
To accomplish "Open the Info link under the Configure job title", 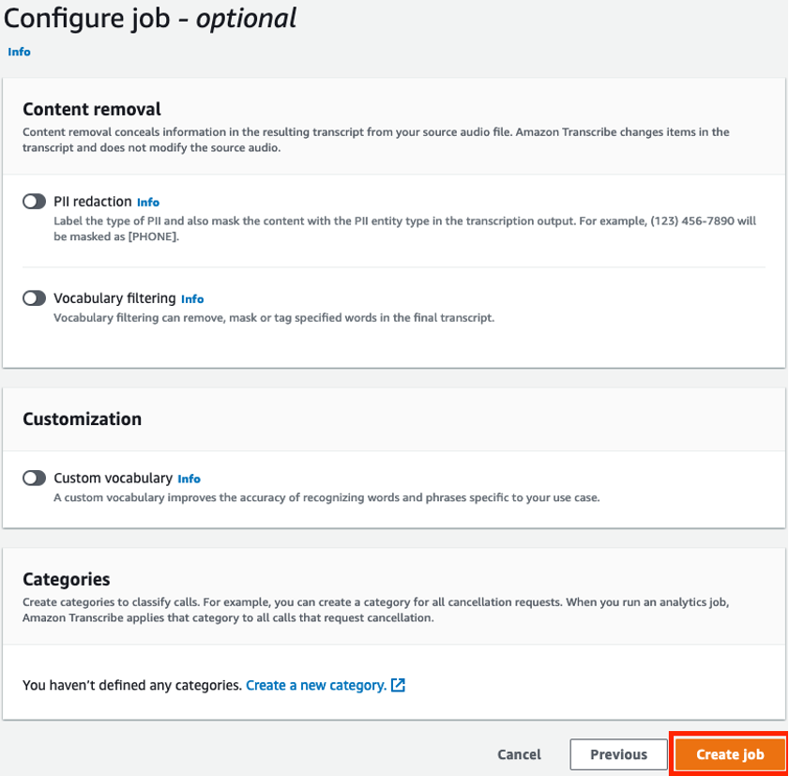I will (19, 53).
